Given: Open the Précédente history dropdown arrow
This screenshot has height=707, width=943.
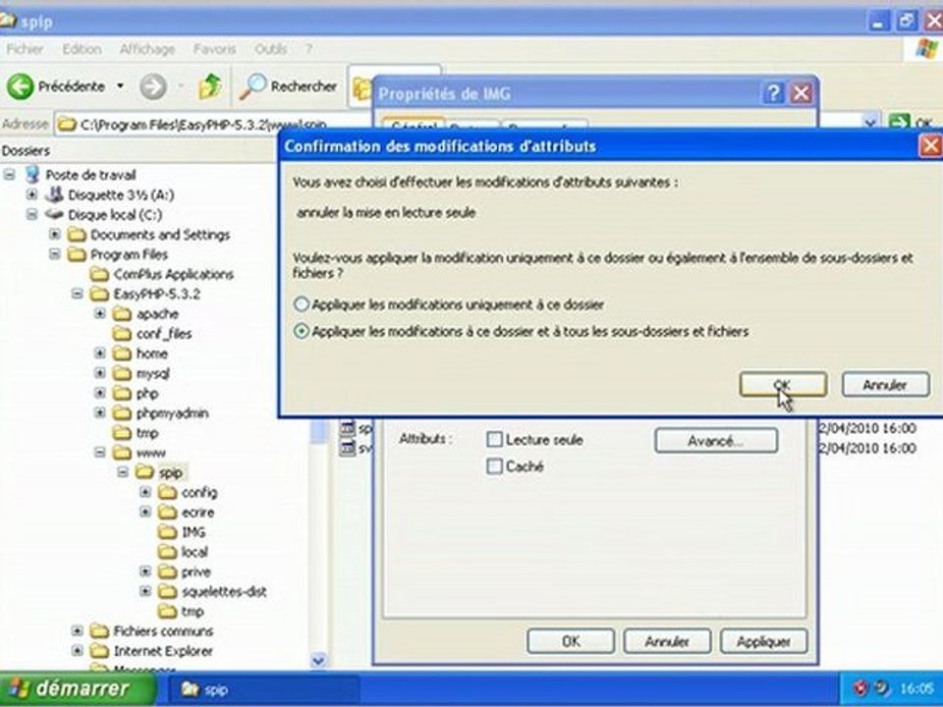Looking at the screenshot, I should (x=120, y=86).
